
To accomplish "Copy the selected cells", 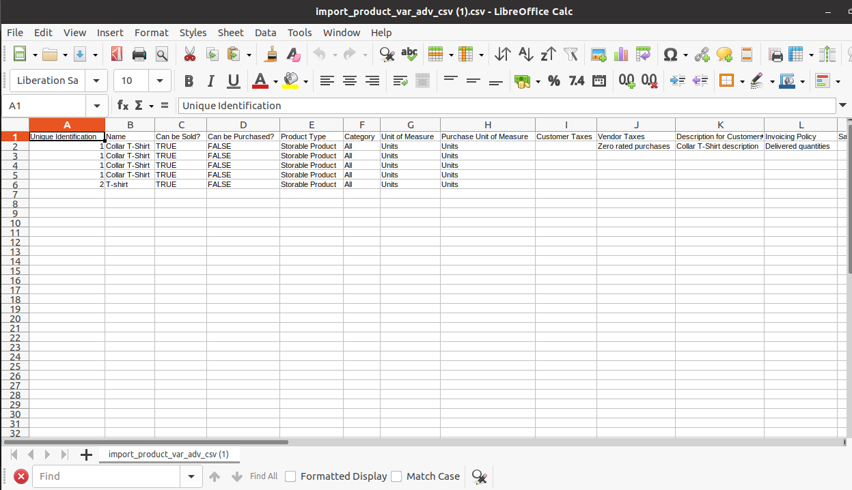I will tap(212, 54).
